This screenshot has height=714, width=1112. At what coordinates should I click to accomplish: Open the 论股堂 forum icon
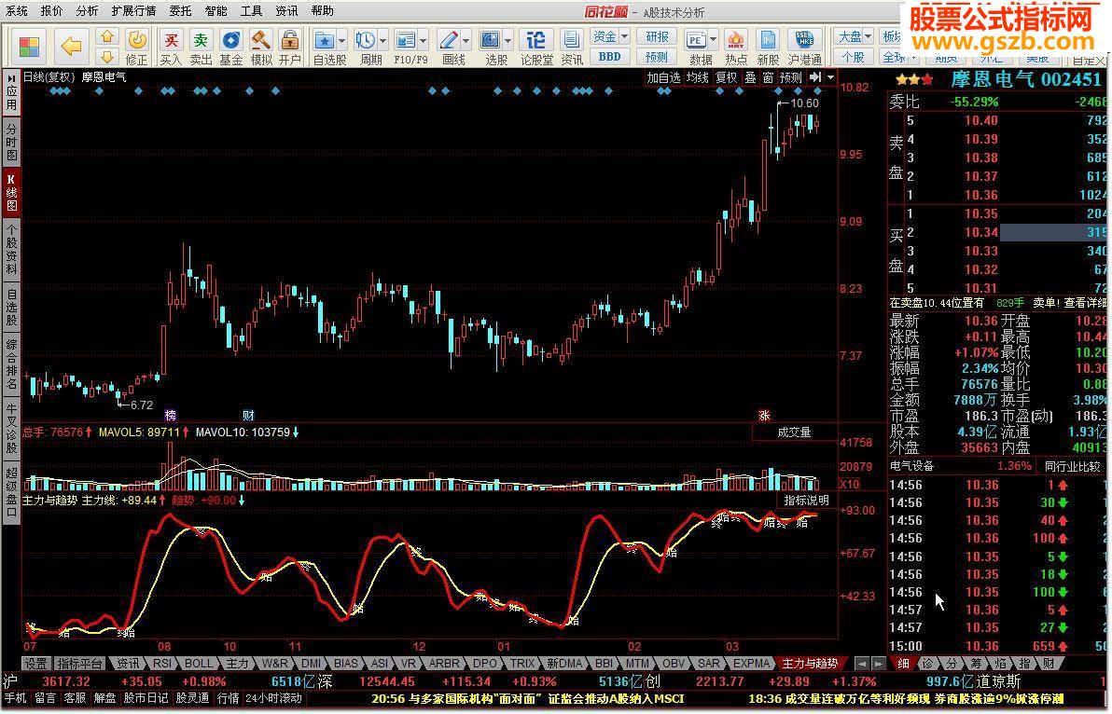click(x=536, y=40)
